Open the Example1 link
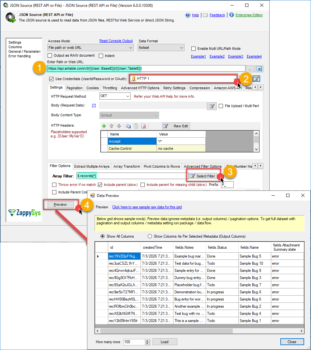This screenshot has width=311, height=350. [199, 56]
